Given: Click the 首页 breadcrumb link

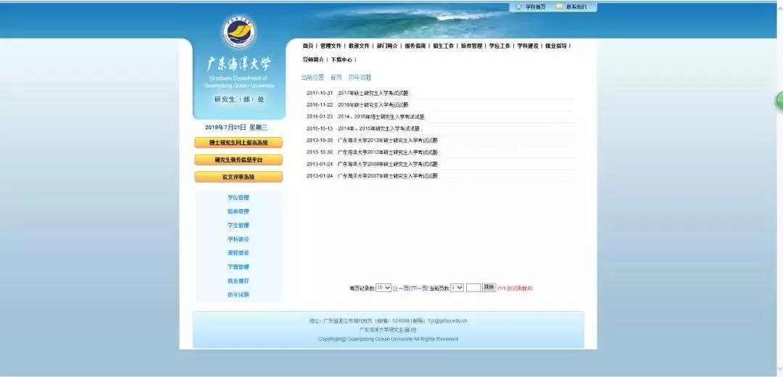Looking at the screenshot, I should 336,78.
